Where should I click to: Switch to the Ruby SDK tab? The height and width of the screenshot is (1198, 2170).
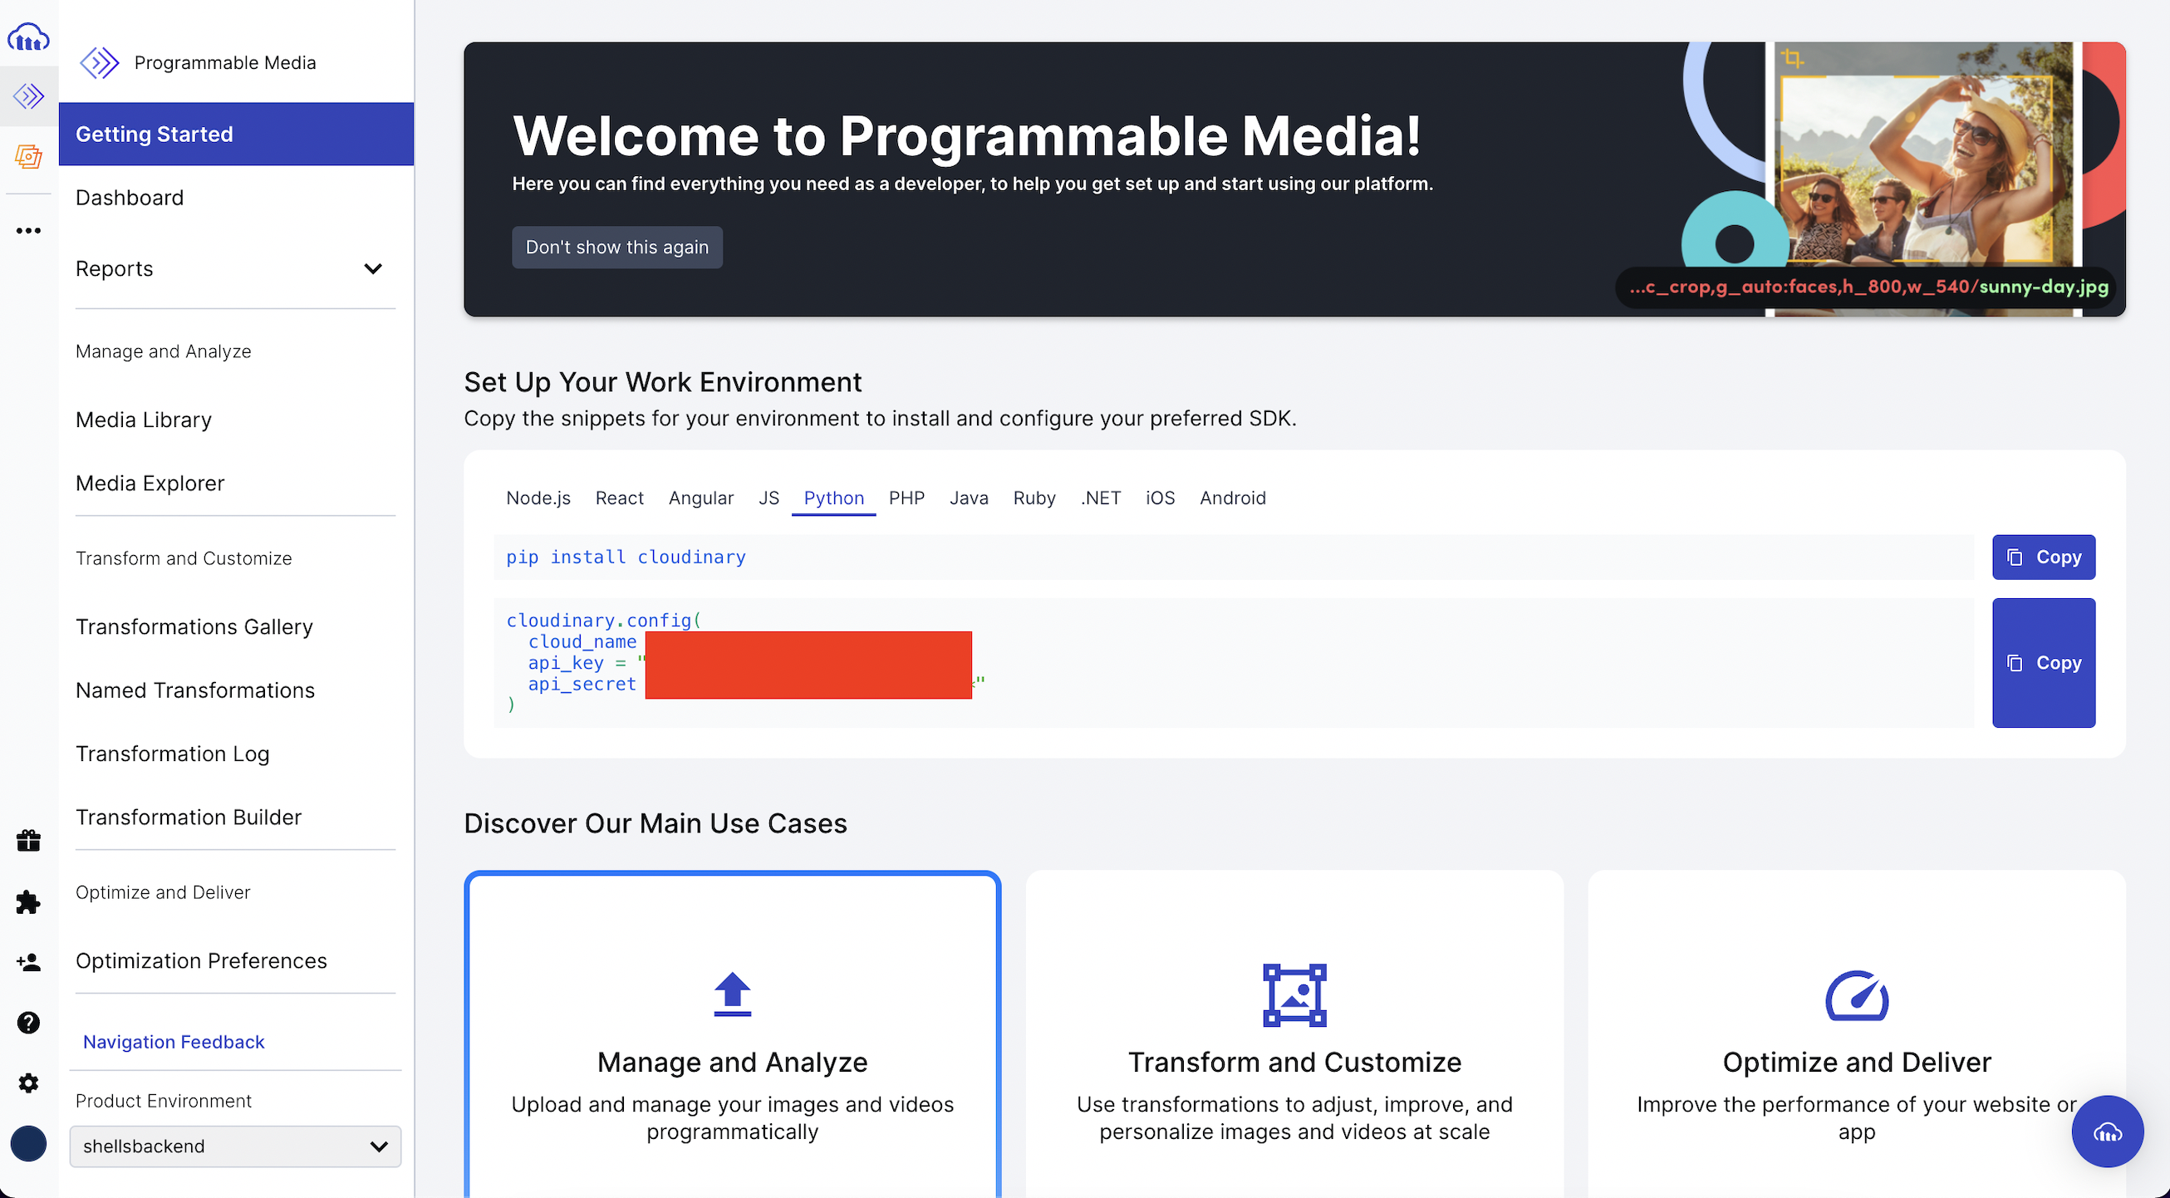point(1034,498)
